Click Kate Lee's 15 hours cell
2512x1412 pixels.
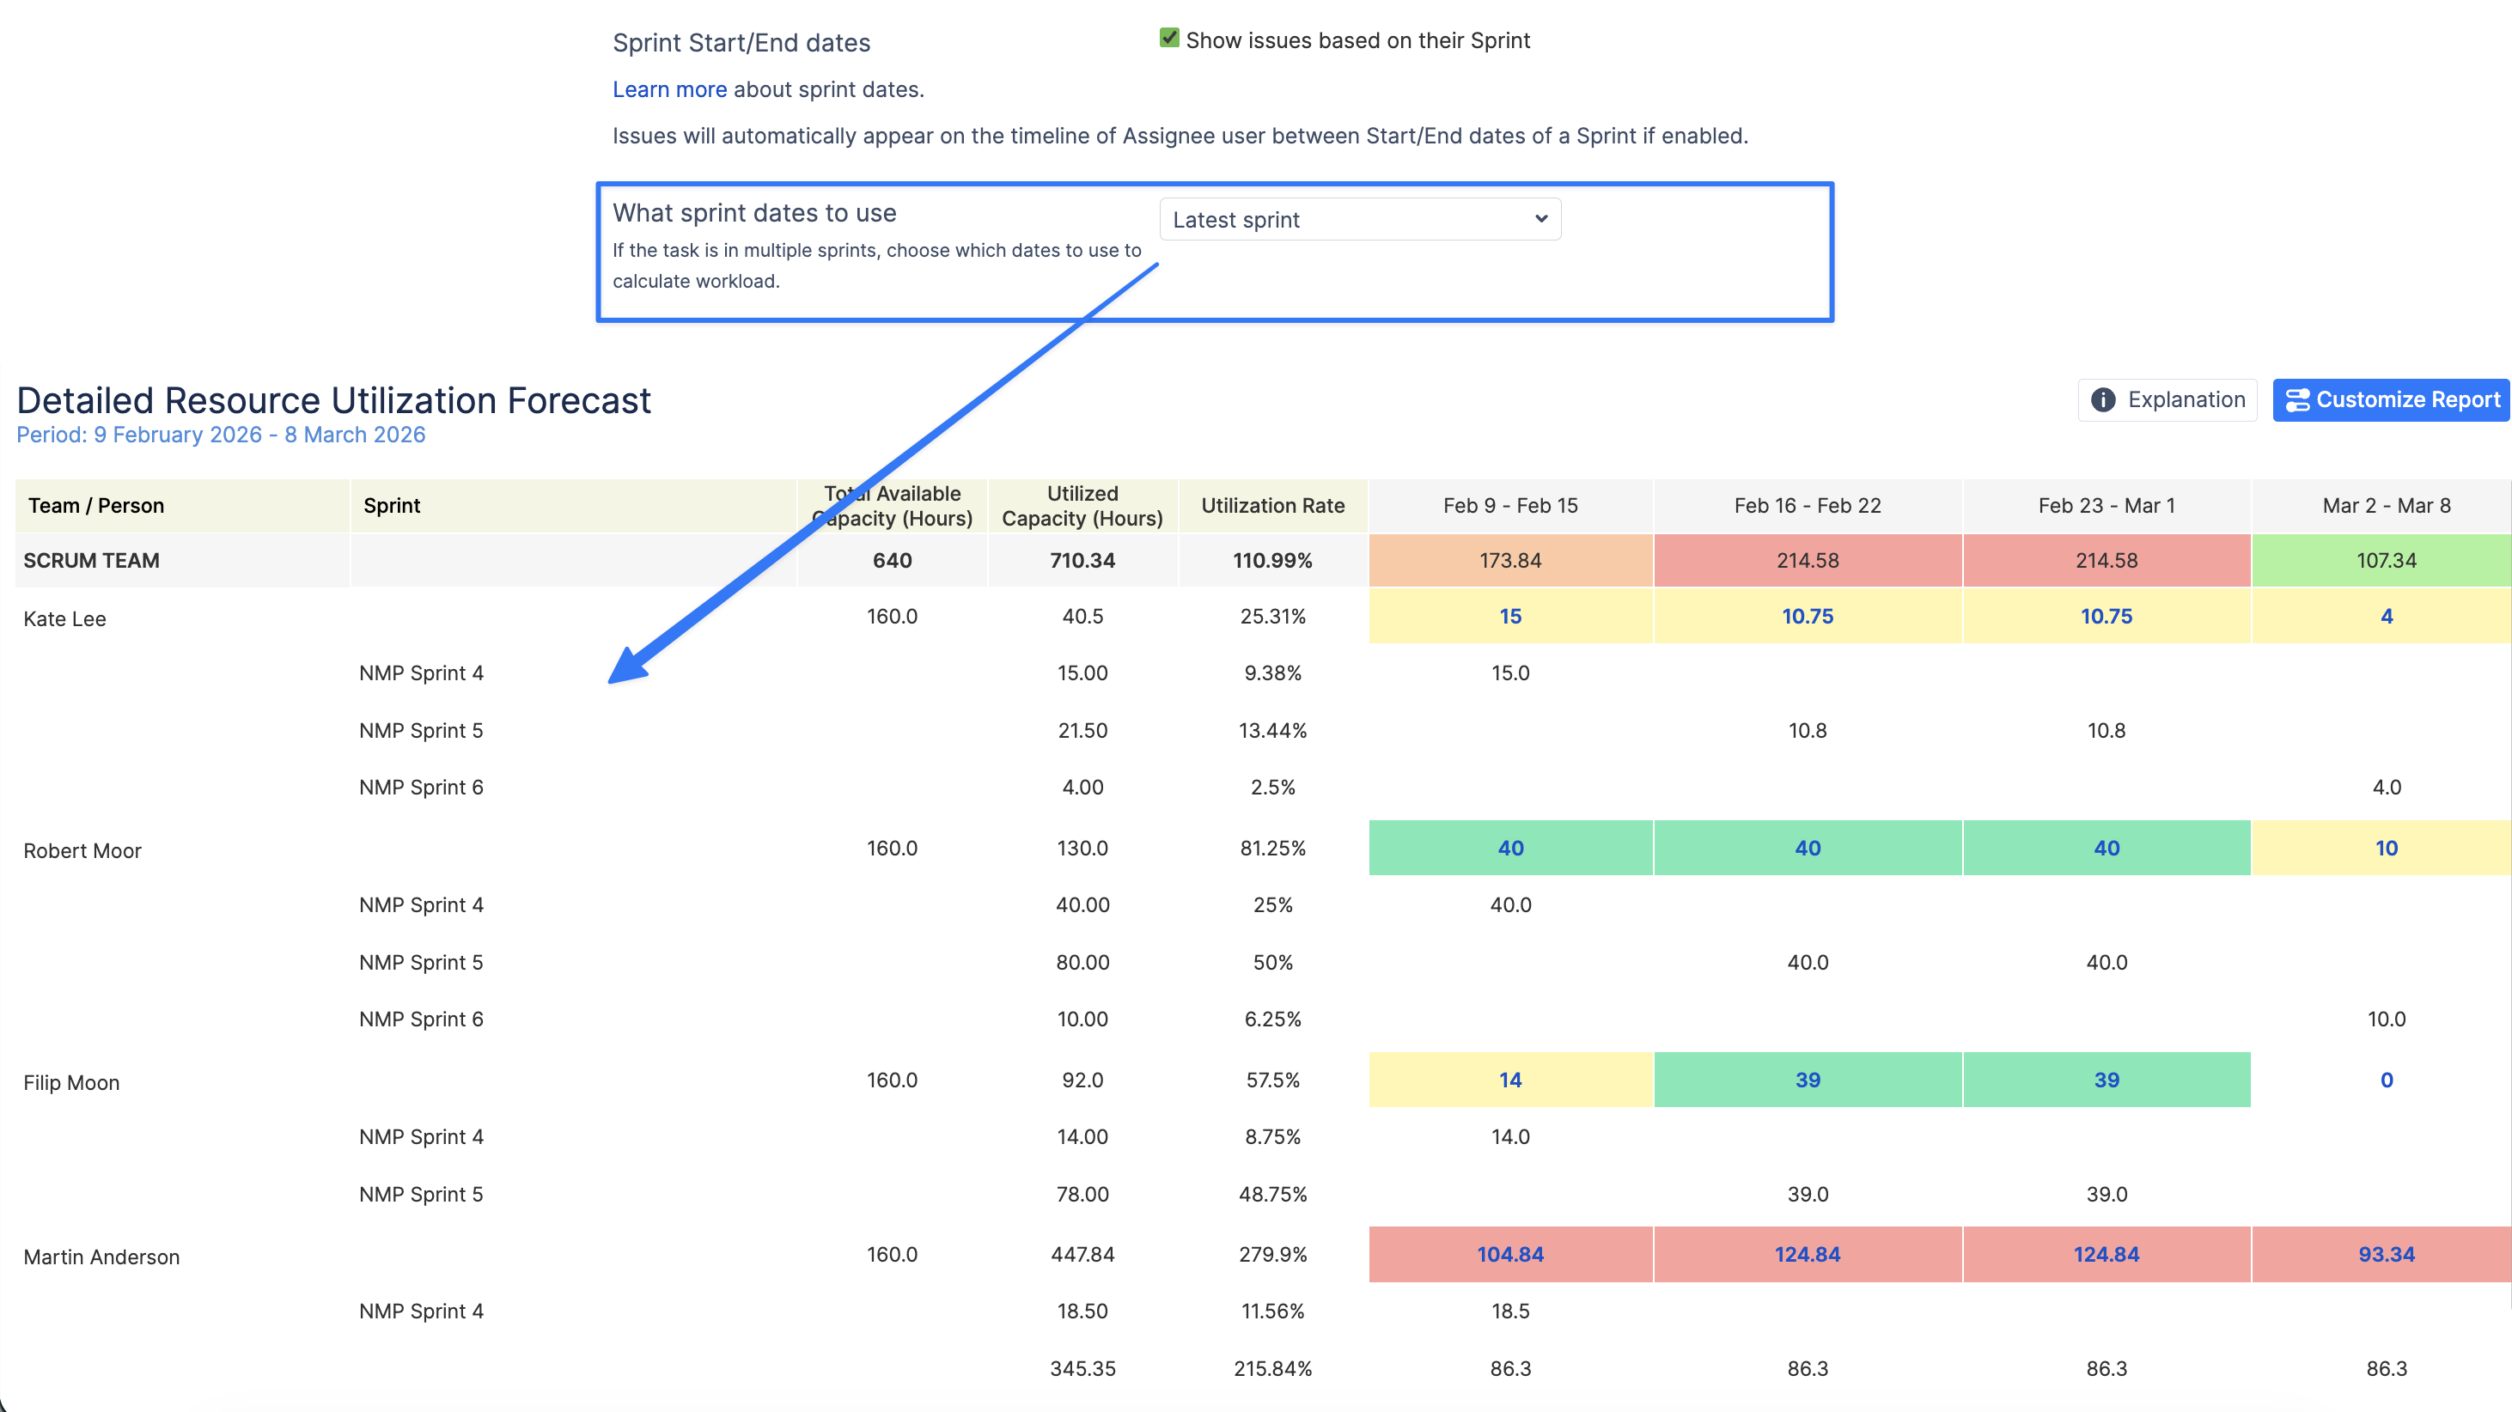[1509, 617]
